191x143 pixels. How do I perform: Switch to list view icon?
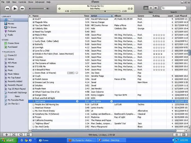pos(146,8)
